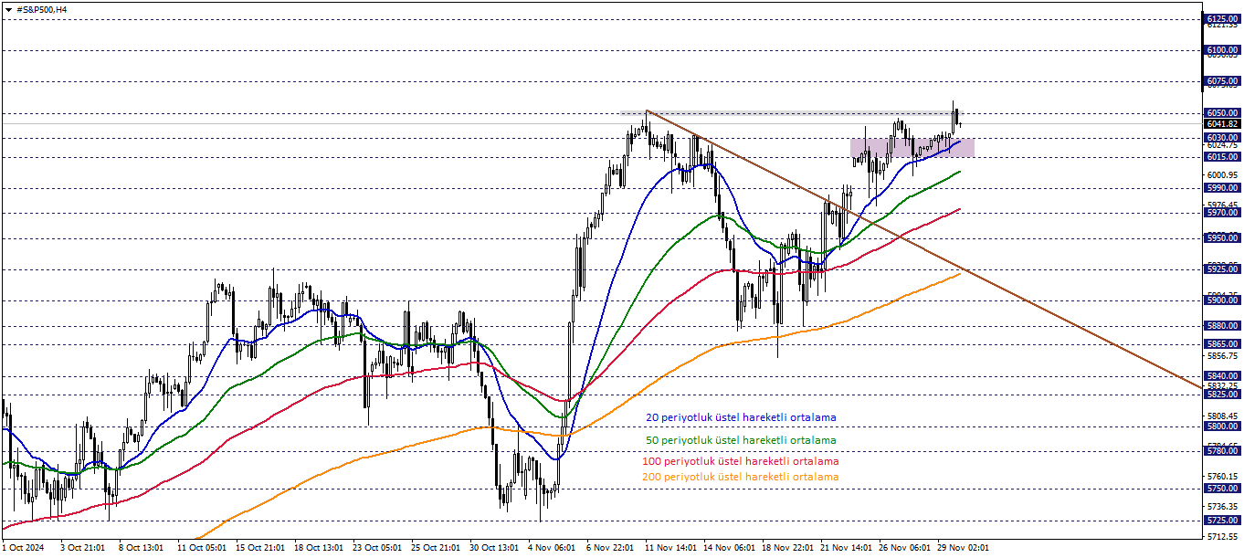Click the 5950.00 price level label
The width and height of the screenshot is (1244, 558).
point(1221,238)
